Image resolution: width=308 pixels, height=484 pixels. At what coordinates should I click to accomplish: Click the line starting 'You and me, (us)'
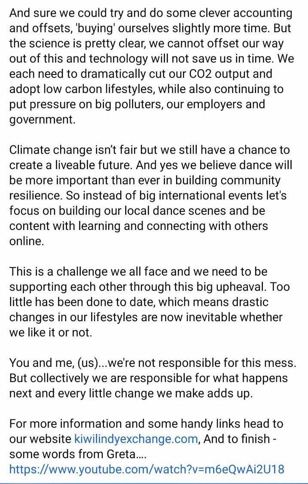click(x=153, y=363)
